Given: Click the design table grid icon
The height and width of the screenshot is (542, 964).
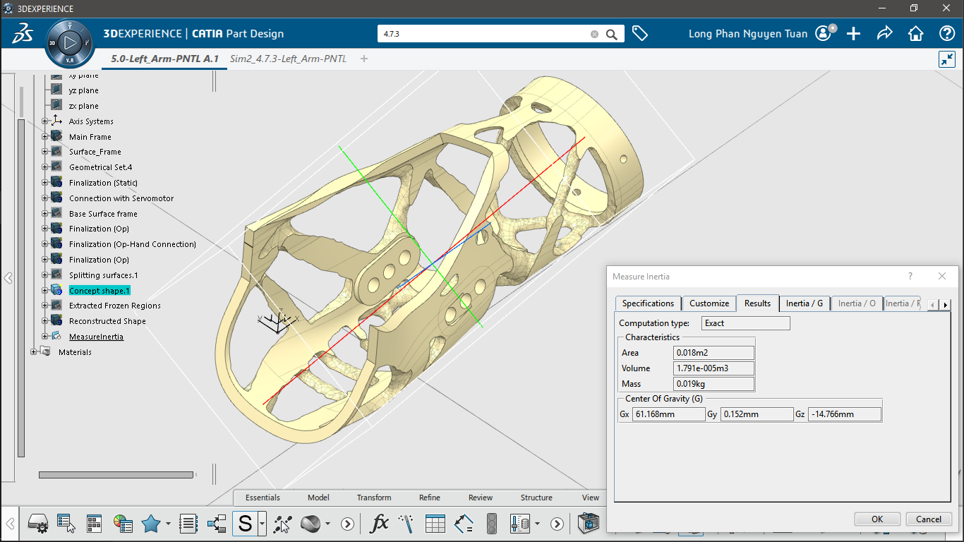Looking at the screenshot, I should click(x=435, y=524).
